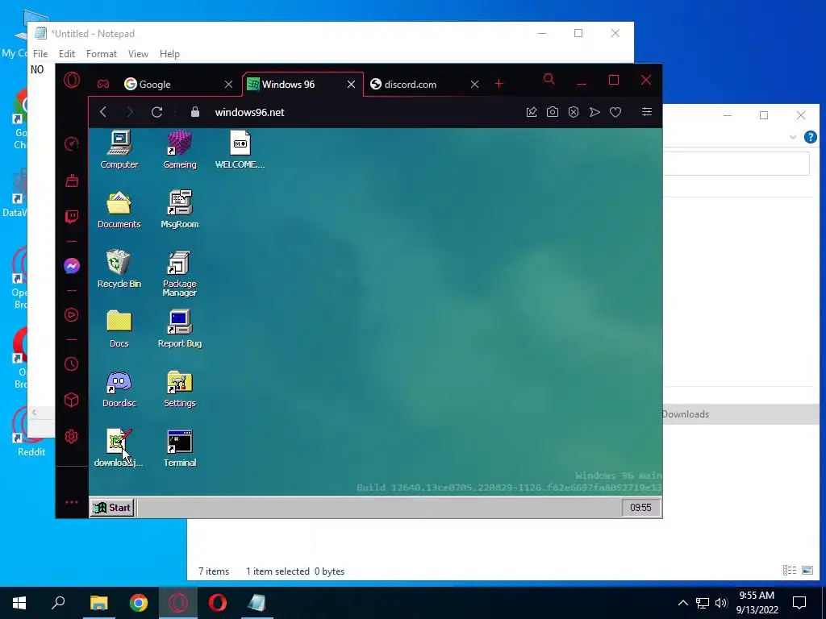Image resolution: width=826 pixels, height=619 pixels.
Task: Open Notepad File menu
Action: click(x=40, y=54)
